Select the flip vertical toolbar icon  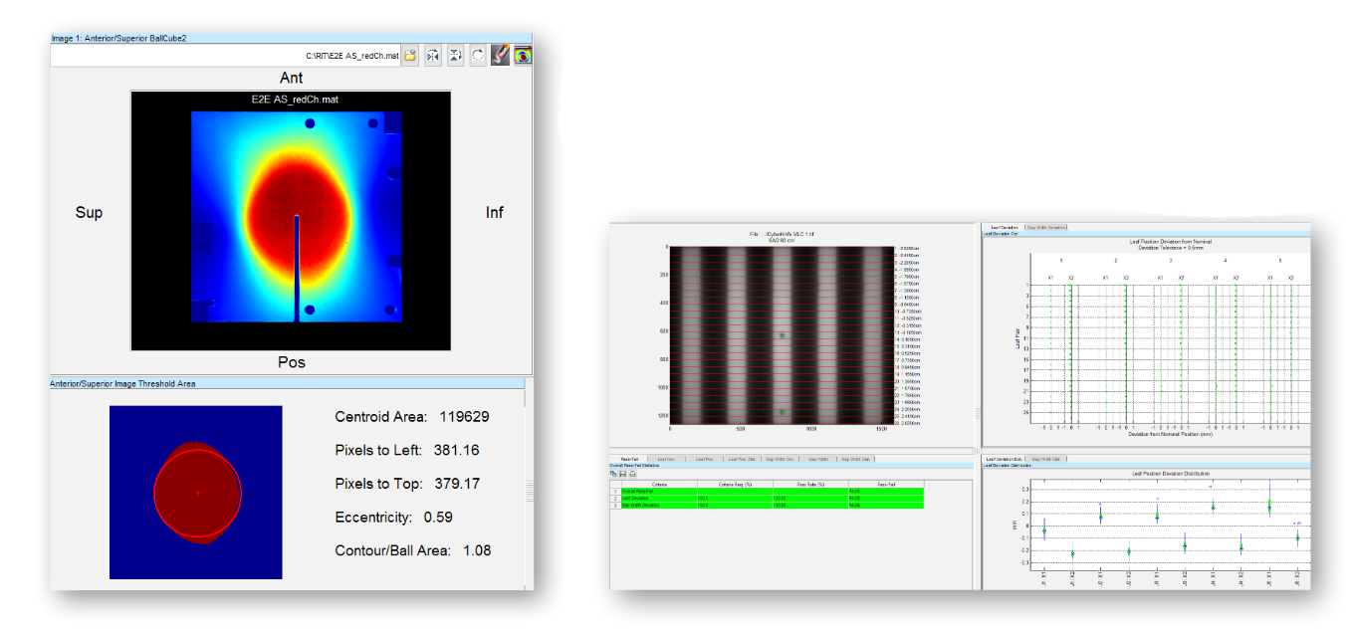[x=455, y=55]
